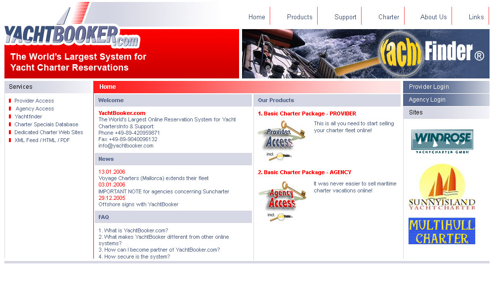Open Charter Specials Database link
This screenshot has width=494, height=296.
pyautogui.click(x=46, y=124)
